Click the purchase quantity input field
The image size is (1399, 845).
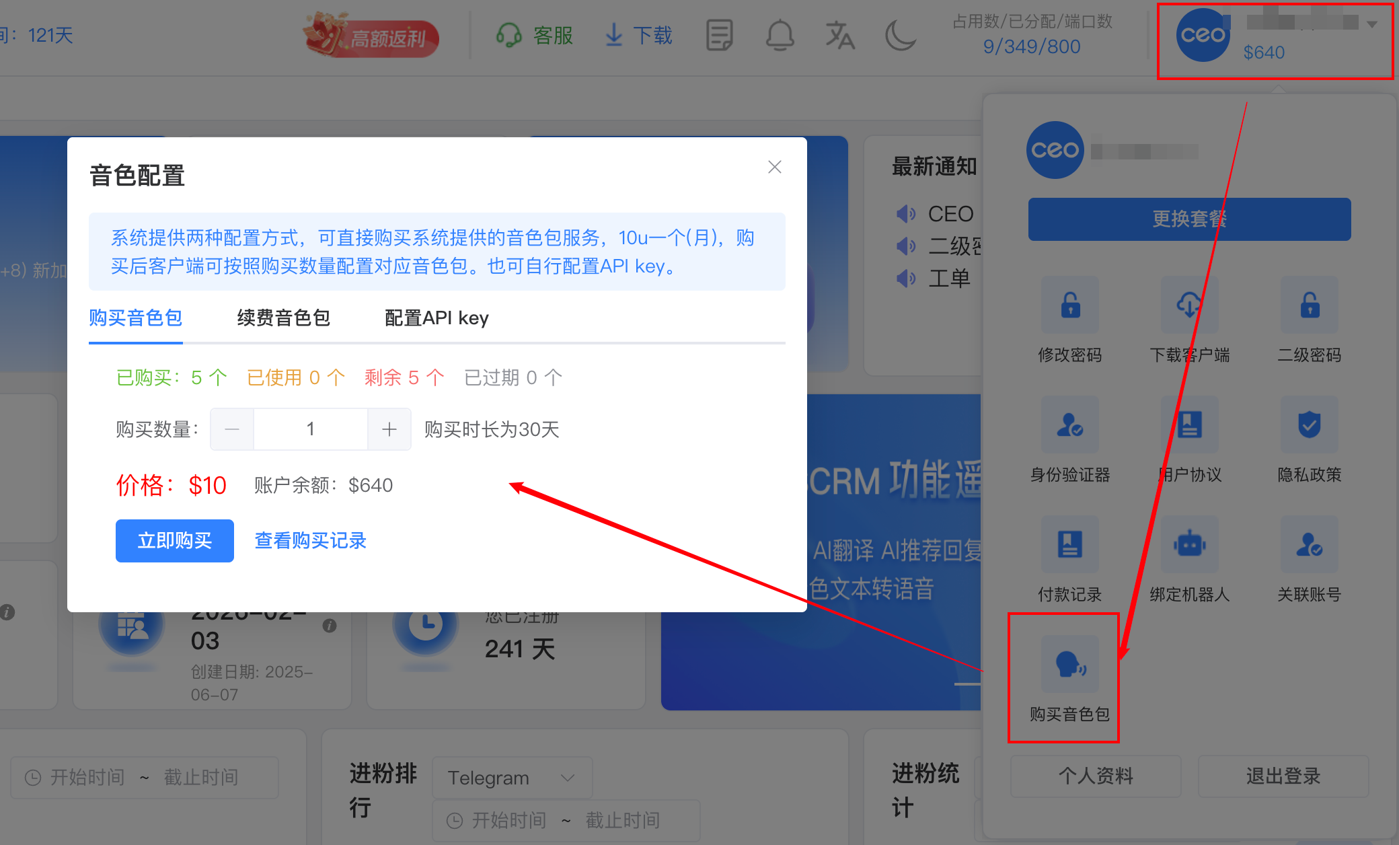coord(310,429)
